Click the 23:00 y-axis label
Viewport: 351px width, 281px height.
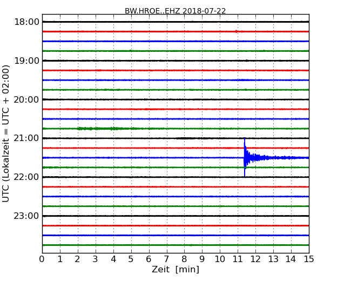26,216
